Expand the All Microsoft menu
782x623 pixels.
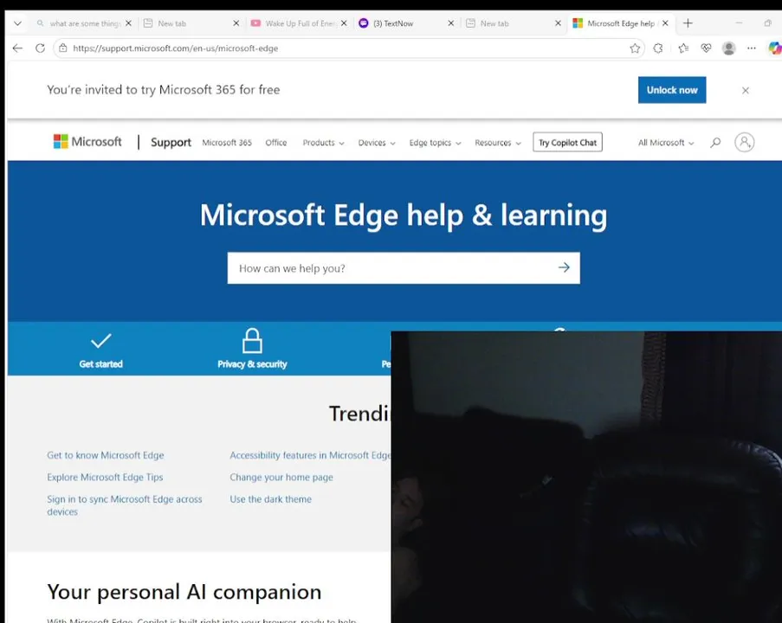pos(666,143)
